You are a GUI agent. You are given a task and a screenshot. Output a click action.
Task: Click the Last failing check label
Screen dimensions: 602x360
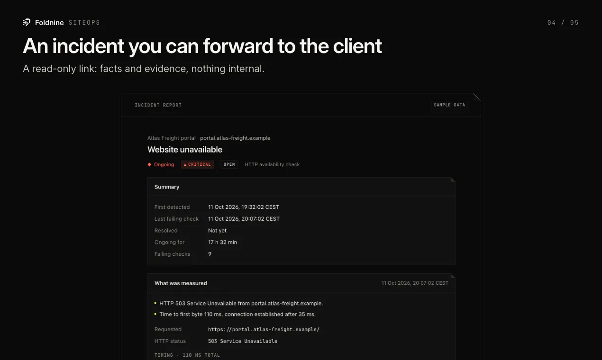click(177, 219)
